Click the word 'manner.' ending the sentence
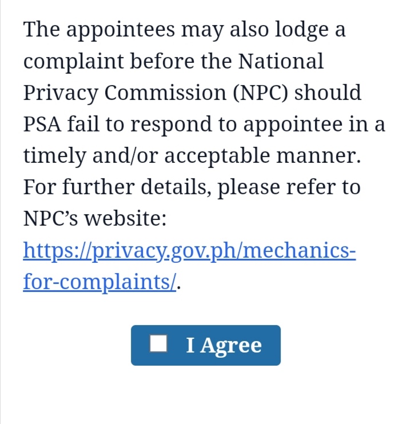 click(x=318, y=157)
